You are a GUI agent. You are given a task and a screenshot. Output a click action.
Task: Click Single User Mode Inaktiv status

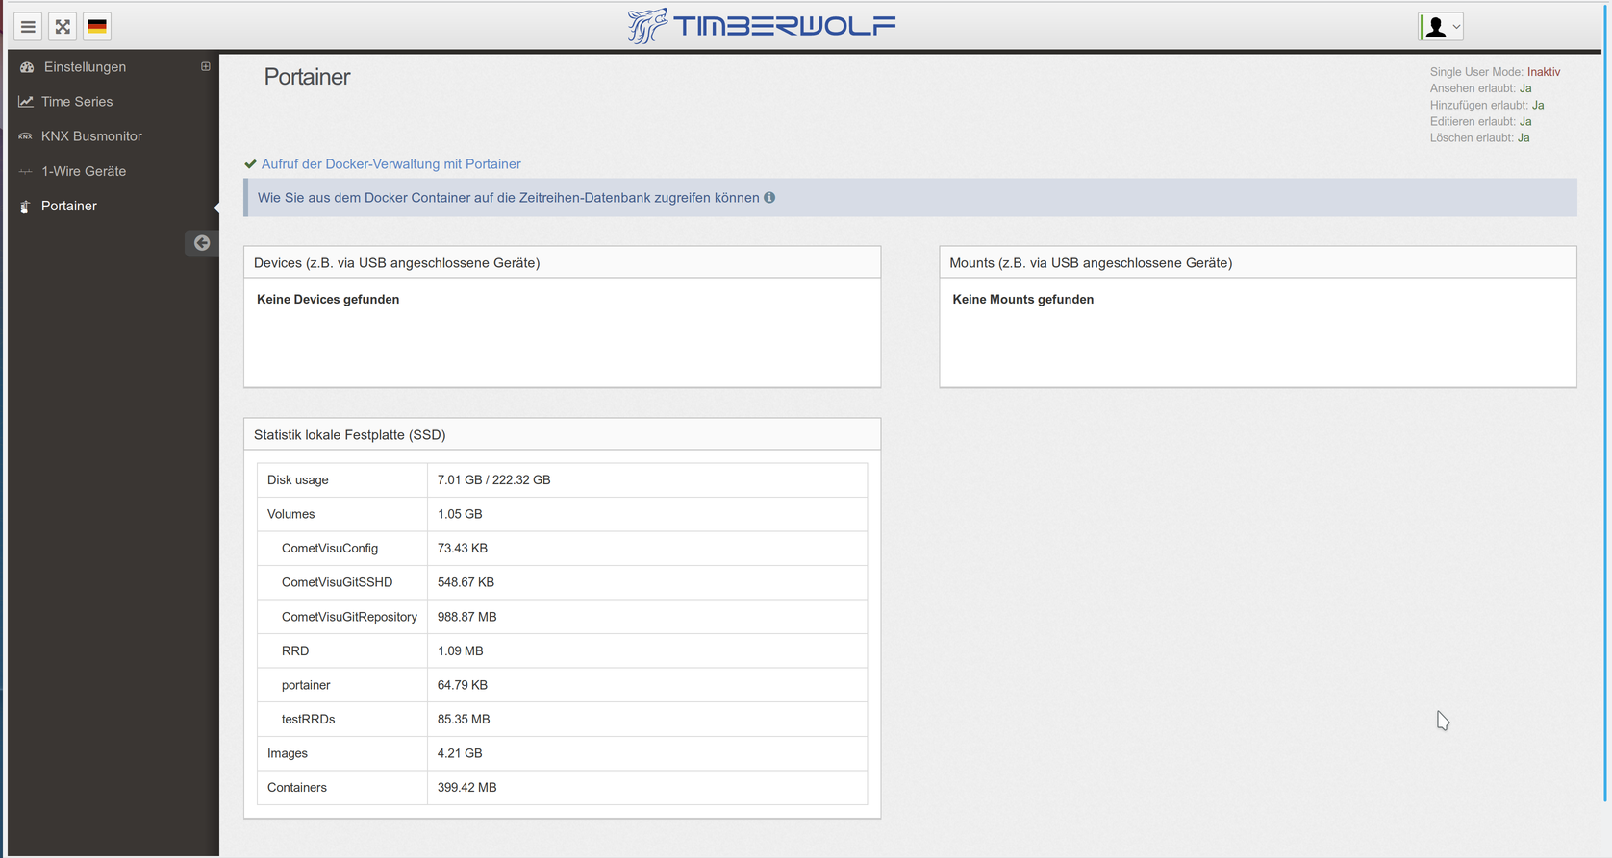pyautogui.click(x=1495, y=72)
